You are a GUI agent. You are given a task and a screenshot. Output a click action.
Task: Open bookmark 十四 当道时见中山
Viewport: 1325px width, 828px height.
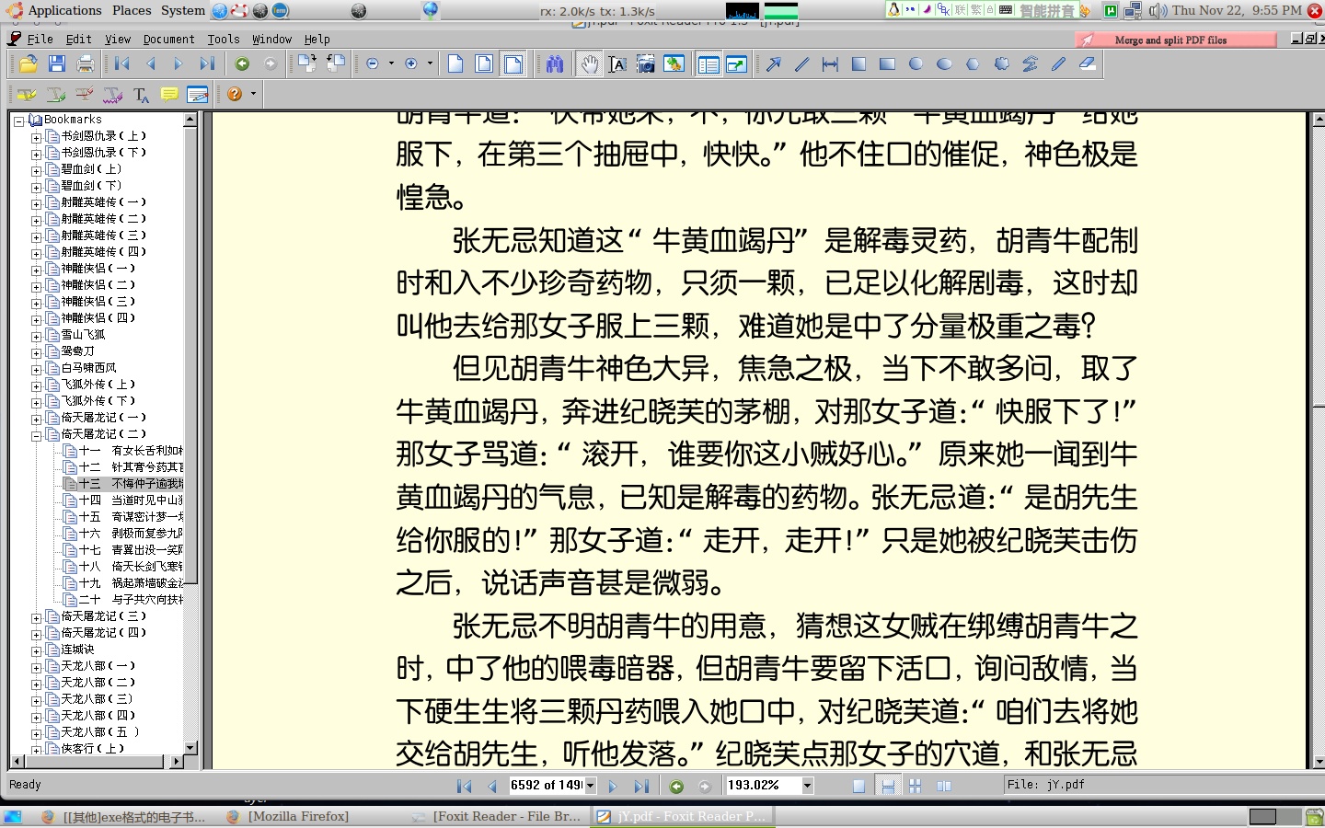pos(131,500)
